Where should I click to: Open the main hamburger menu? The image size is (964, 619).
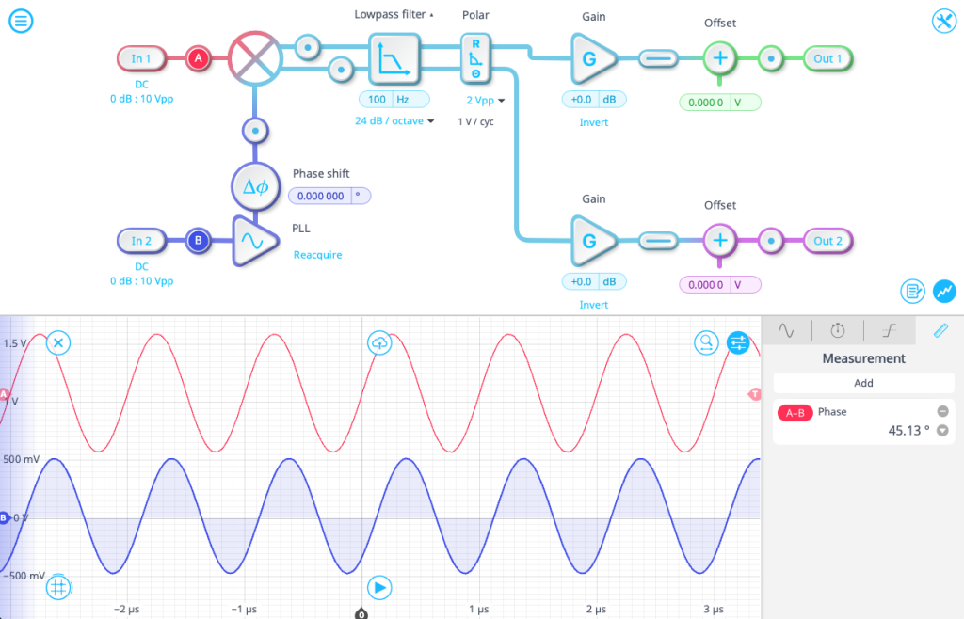[x=21, y=22]
